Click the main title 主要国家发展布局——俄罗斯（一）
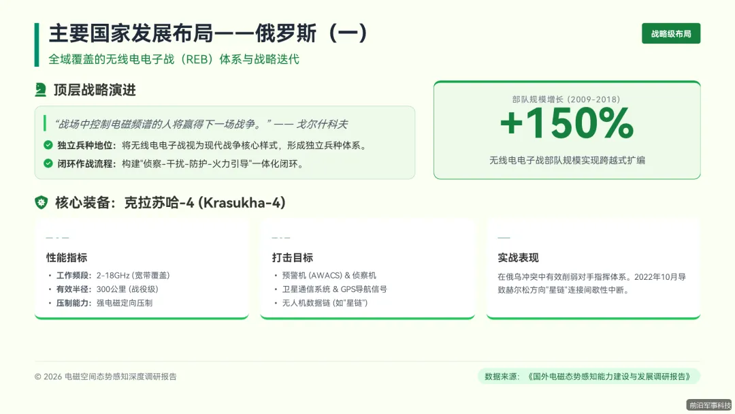This screenshot has height=414, width=735. (x=208, y=33)
